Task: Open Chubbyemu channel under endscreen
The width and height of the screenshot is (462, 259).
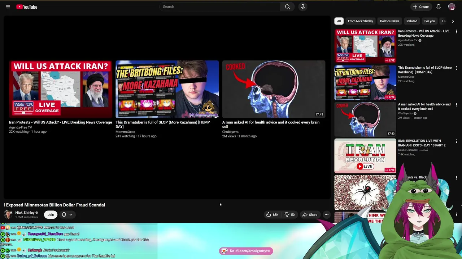Action: point(231,132)
